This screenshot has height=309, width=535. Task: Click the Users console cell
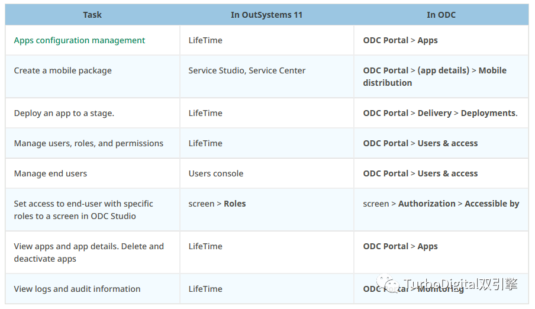216,173
